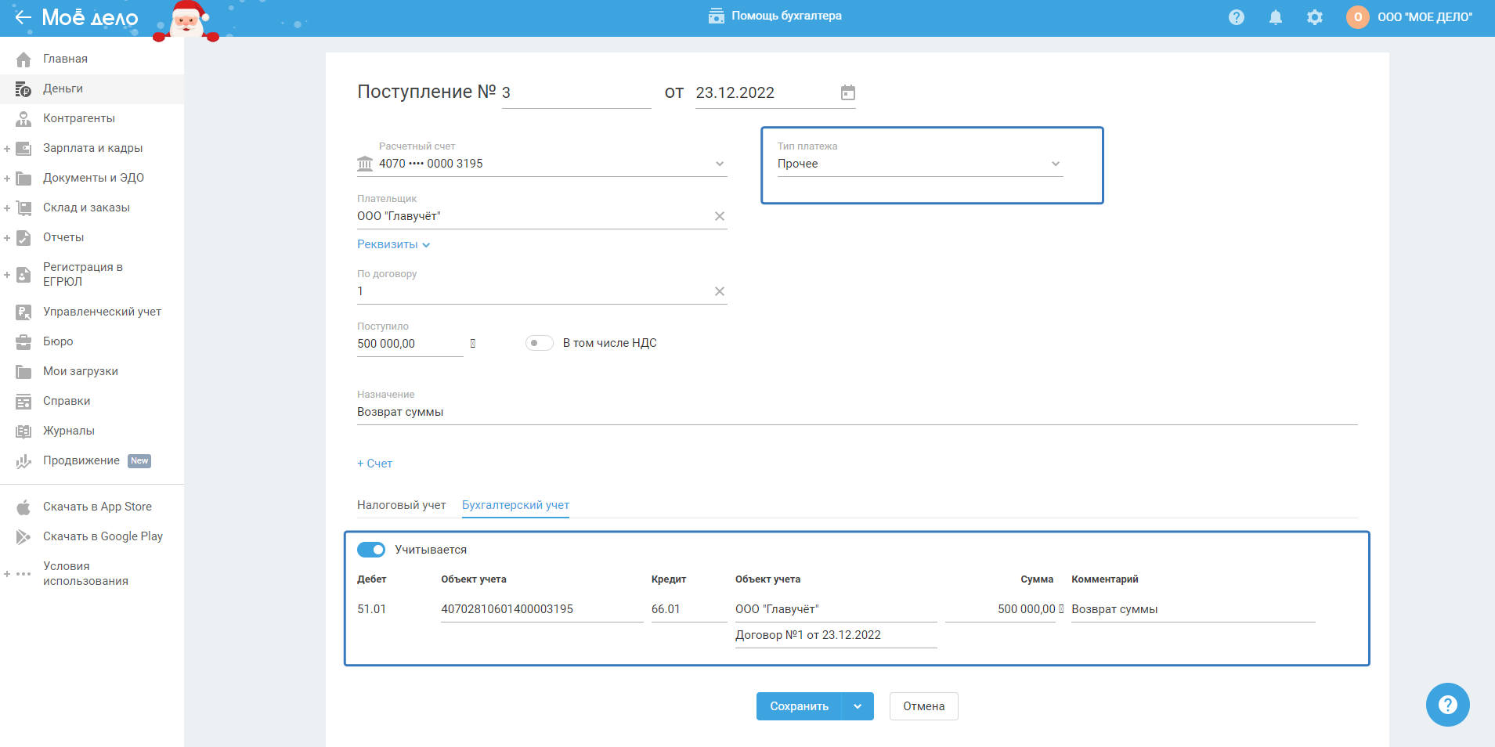
Task: Toggle the В том числе НДС switch
Action: click(x=539, y=343)
